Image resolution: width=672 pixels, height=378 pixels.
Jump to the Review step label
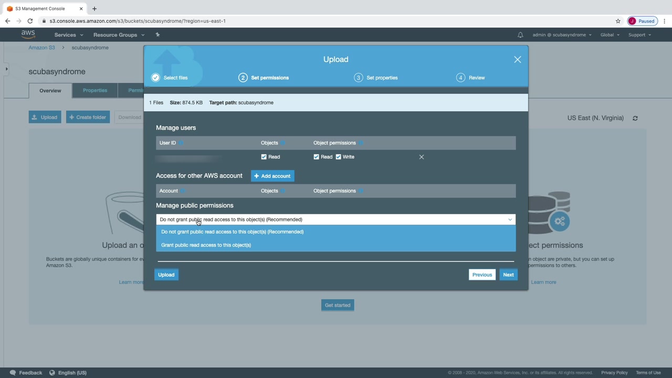coord(477,78)
